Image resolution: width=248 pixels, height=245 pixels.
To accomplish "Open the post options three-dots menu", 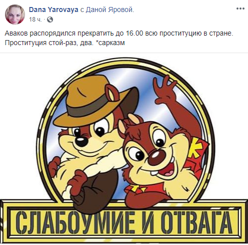I will tap(240, 9).
